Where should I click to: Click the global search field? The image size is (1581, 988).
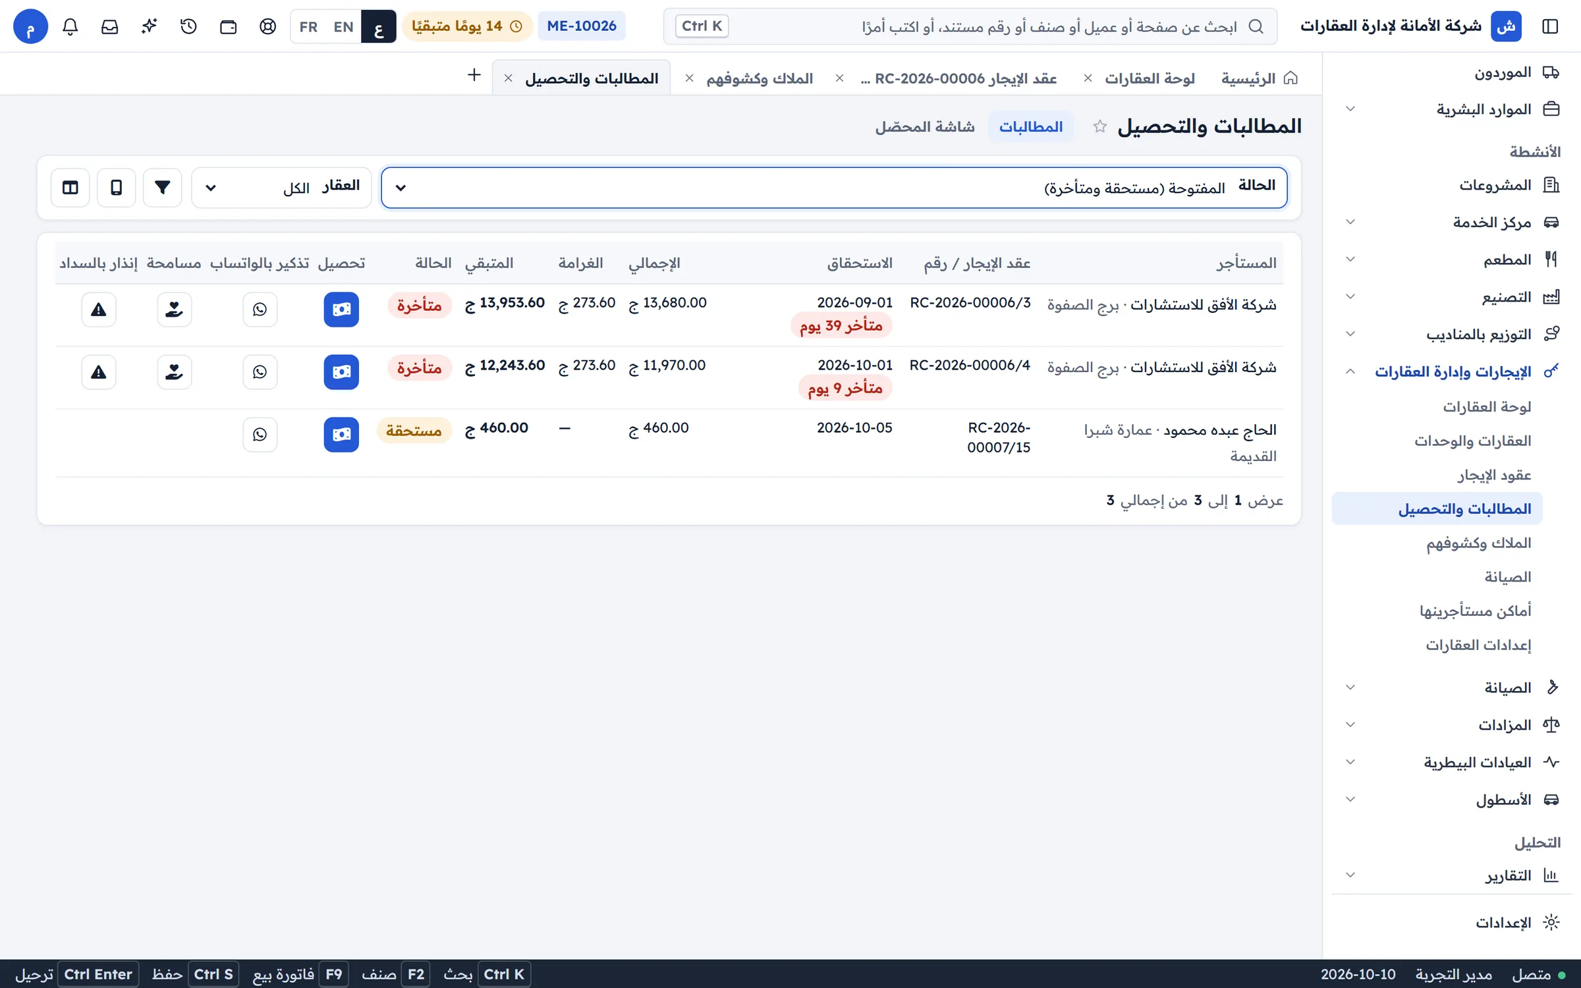(x=970, y=26)
